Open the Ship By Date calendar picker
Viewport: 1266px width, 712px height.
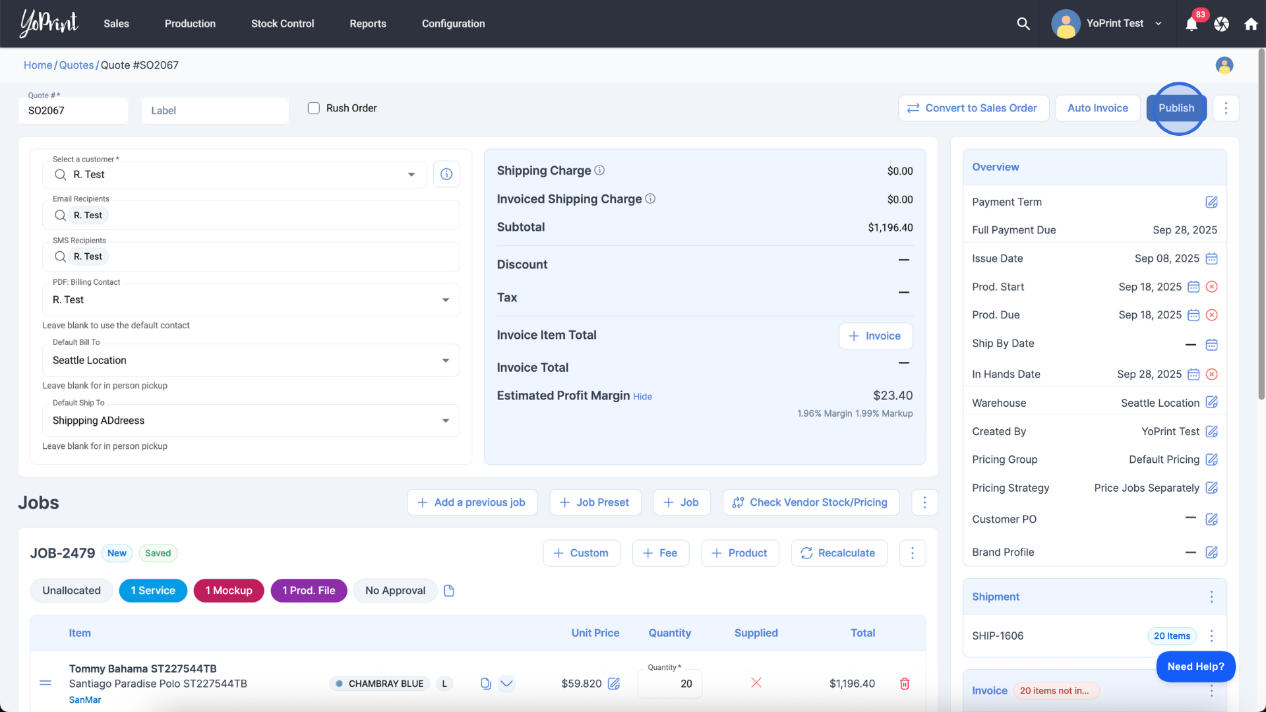(x=1211, y=344)
